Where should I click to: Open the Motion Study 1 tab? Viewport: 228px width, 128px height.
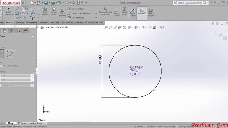[x=37, y=123]
